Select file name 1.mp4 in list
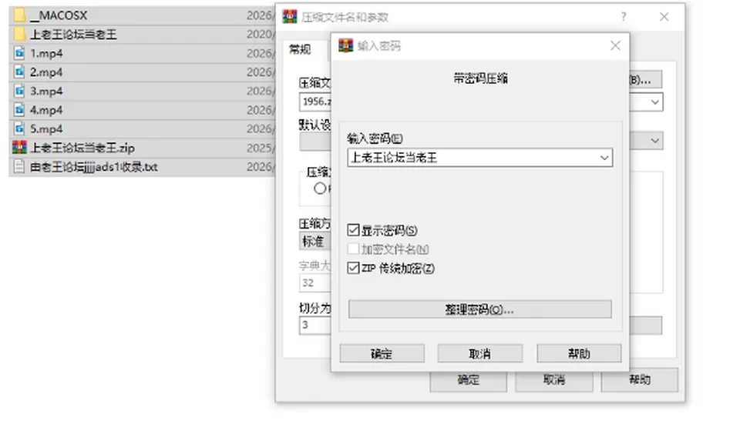 click(x=46, y=53)
